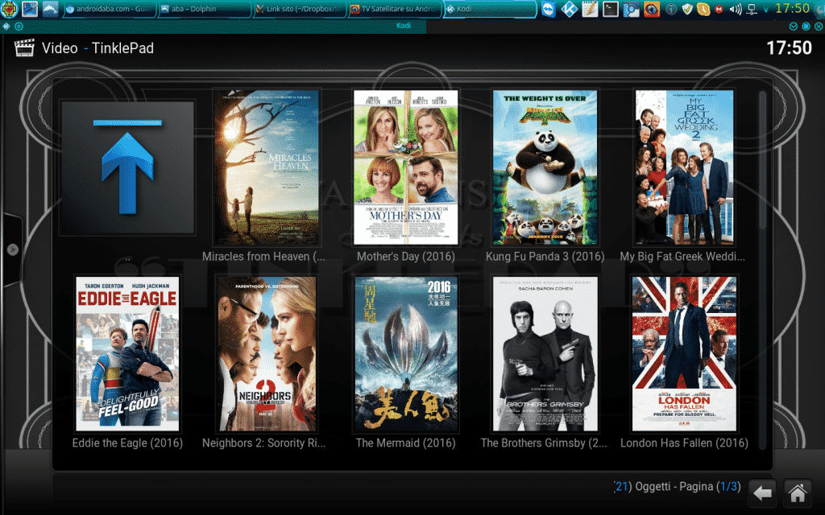The width and height of the screenshot is (825, 515).
Task: Select The Brothers Grimsby poster
Action: pos(545,354)
